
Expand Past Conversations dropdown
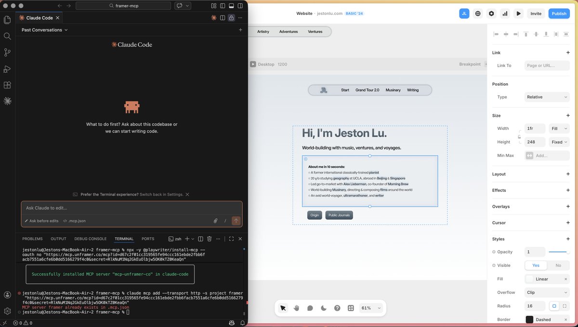click(x=44, y=30)
